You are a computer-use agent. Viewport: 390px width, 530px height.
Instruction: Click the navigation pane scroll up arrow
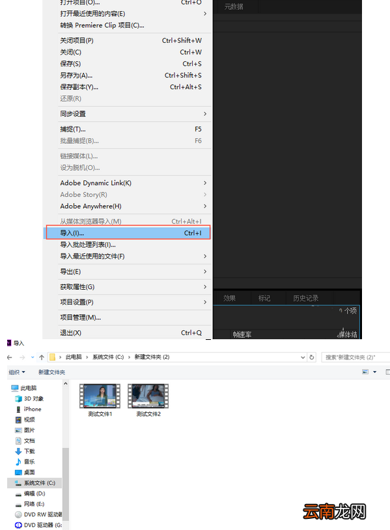(x=66, y=384)
